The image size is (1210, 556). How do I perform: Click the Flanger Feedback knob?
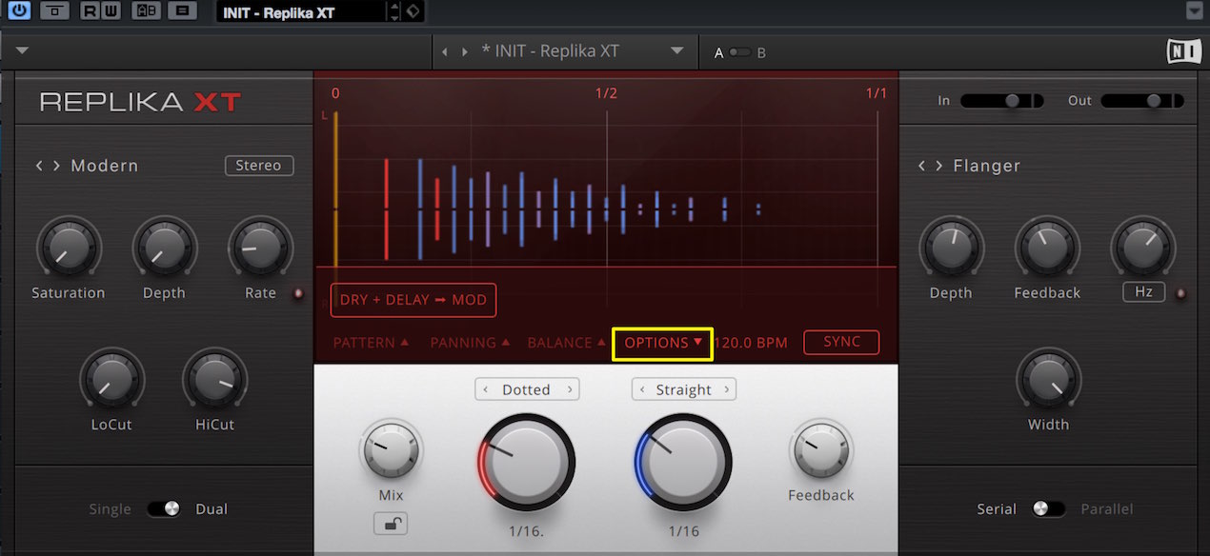pyautogui.click(x=1047, y=248)
